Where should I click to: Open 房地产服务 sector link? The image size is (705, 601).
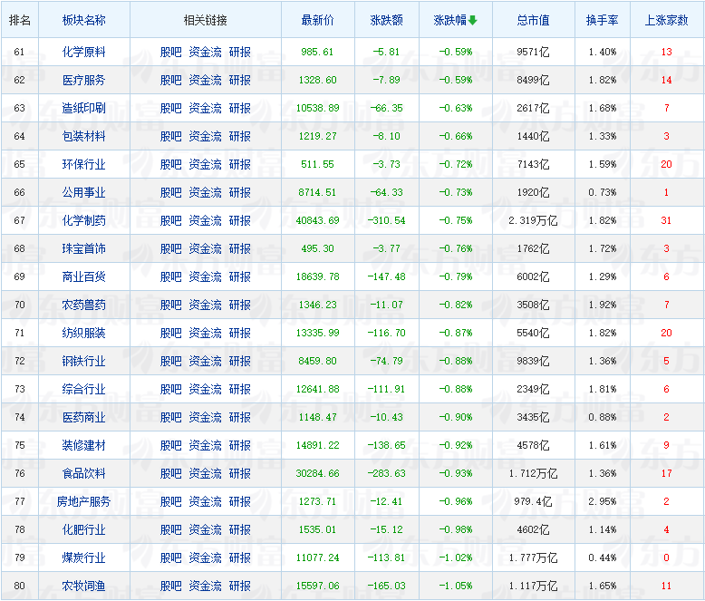83,502
